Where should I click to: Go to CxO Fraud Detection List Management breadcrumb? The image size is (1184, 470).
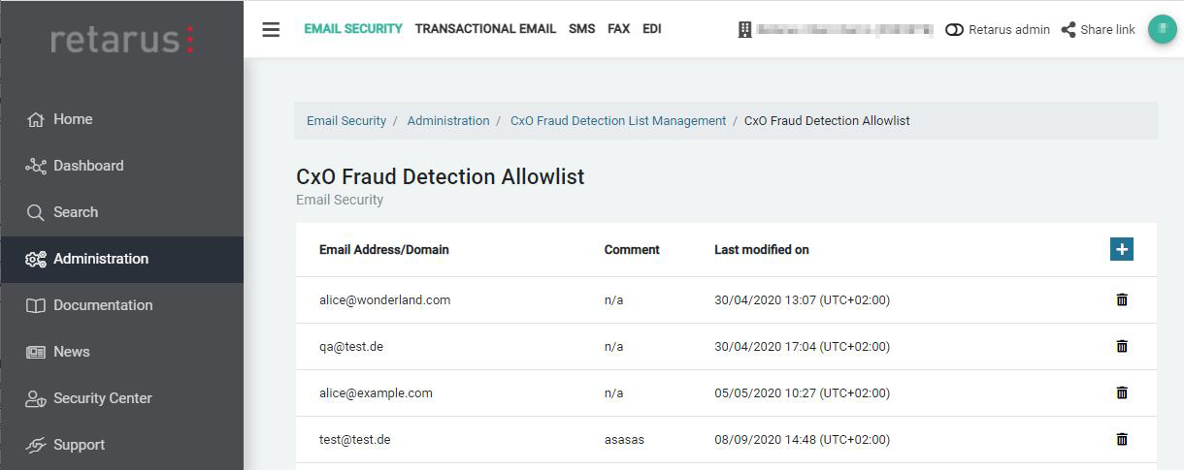coord(618,121)
